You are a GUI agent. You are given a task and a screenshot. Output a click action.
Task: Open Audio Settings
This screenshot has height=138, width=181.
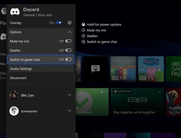click(41, 69)
